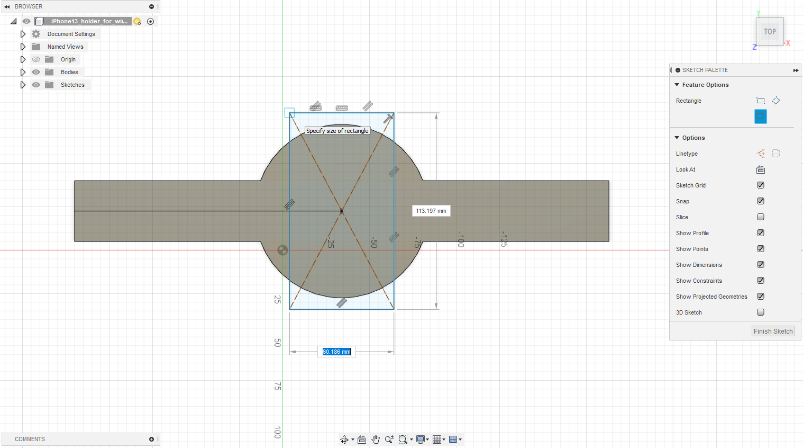Click Look At in the bottom navigation bar
The height and width of the screenshot is (448, 803).
pos(362,440)
